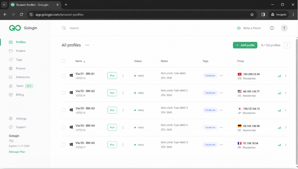The width and height of the screenshot is (298, 169).
Task: Click the search magnifier icon
Action: (64, 28)
